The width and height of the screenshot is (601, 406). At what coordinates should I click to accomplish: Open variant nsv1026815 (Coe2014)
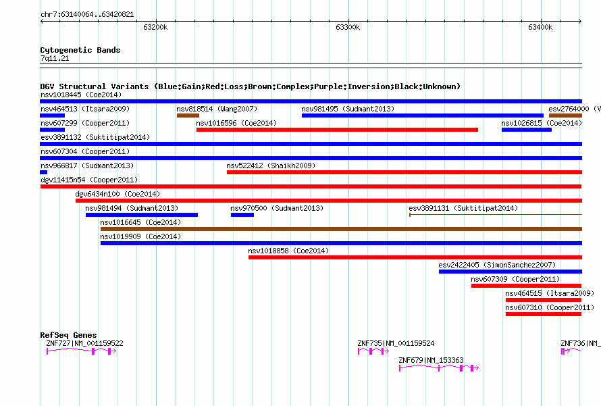pos(527,130)
